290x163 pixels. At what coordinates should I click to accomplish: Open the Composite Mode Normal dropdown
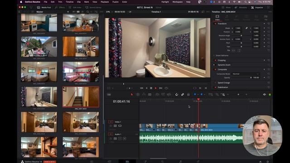point(245,74)
